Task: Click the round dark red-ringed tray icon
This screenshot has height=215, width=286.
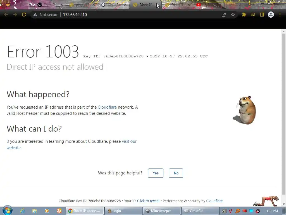Action: pos(258,211)
